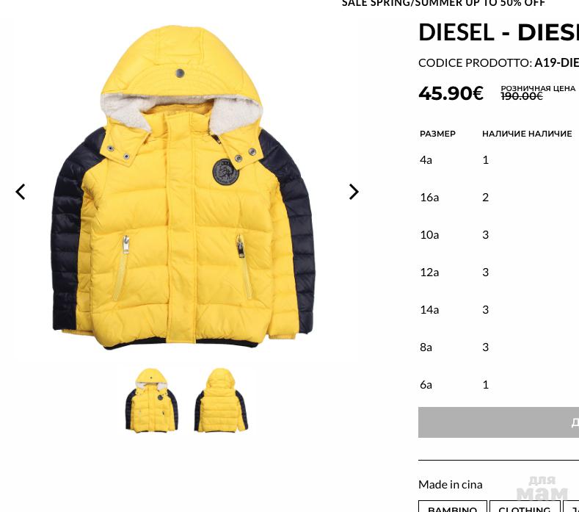Show previous product image with left arrow
This screenshot has height=512, width=579.
point(21,192)
